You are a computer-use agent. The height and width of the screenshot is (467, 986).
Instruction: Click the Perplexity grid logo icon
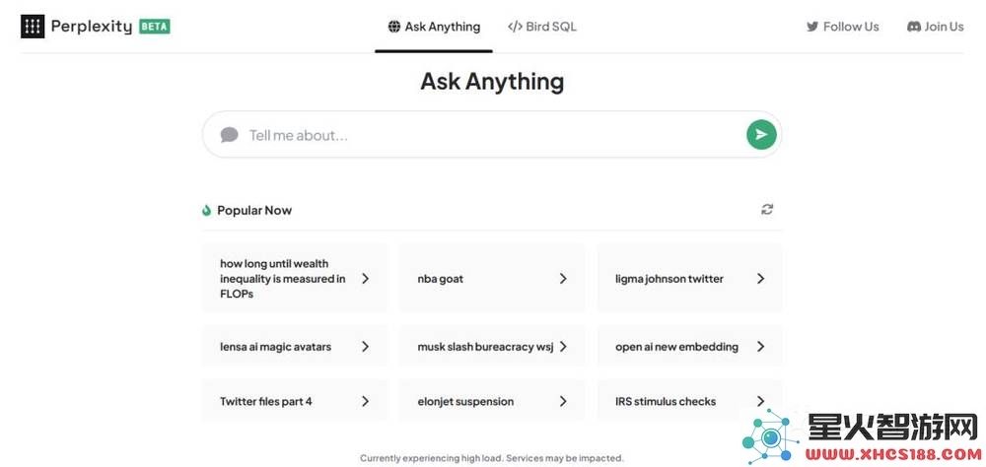point(33,27)
